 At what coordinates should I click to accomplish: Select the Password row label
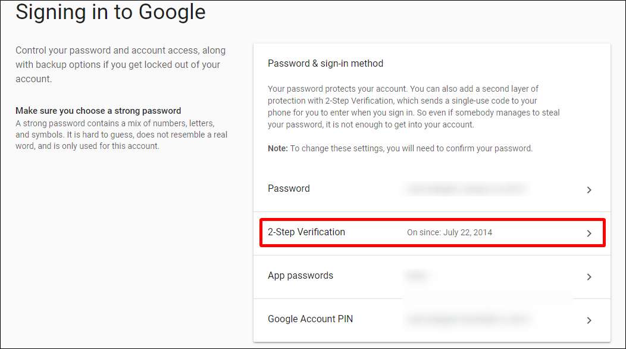pyautogui.click(x=289, y=189)
